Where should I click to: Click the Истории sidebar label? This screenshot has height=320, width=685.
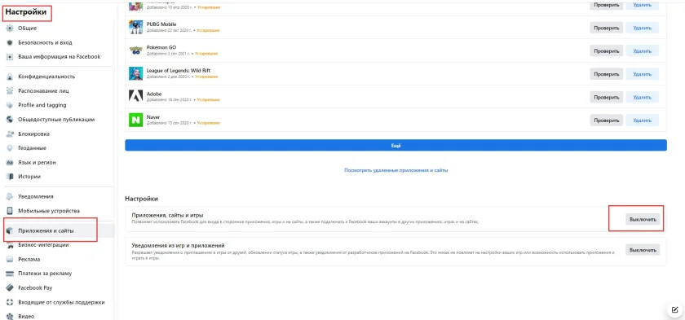click(x=29, y=177)
